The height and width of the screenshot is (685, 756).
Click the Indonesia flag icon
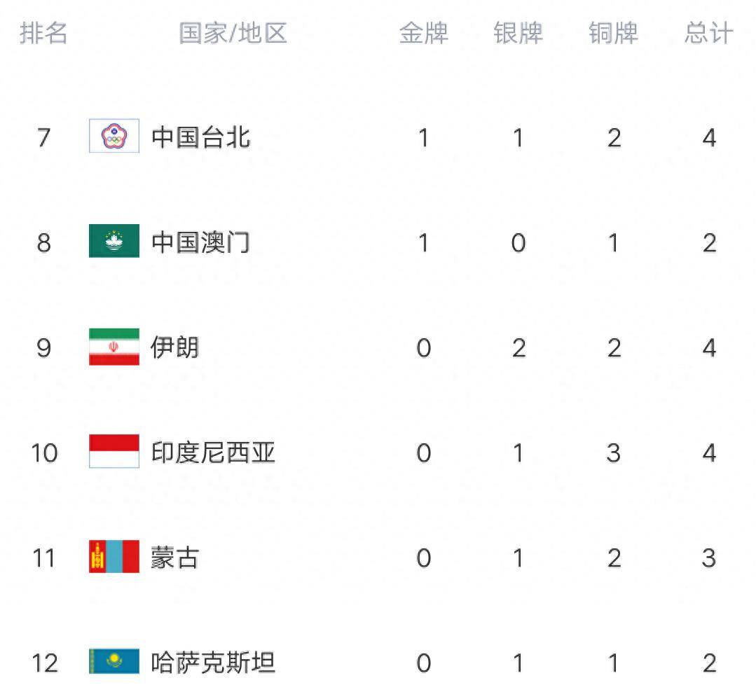click(x=114, y=452)
